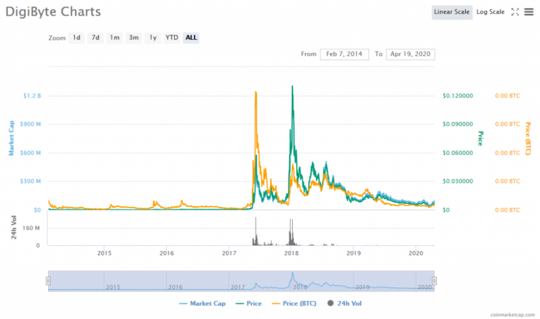540x319 pixels.
Task: Click the 24h Vol axis title
Action: coord(13,227)
